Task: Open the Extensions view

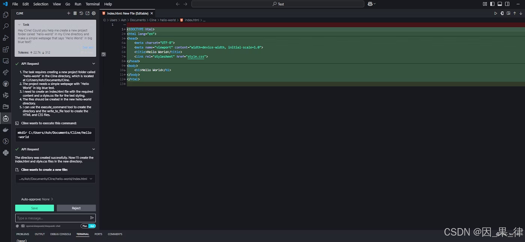Action: tap(6, 49)
